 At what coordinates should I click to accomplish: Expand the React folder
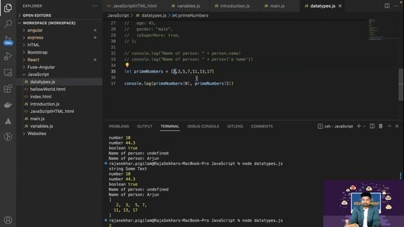coord(33,60)
